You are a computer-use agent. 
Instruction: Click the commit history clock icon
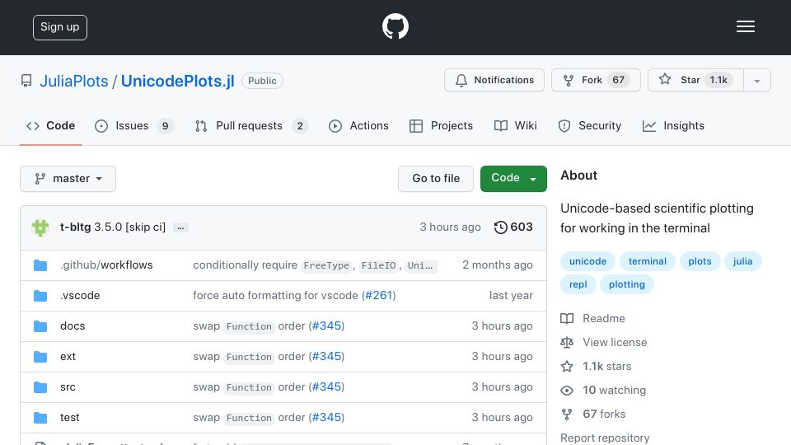tap(500, 227)
